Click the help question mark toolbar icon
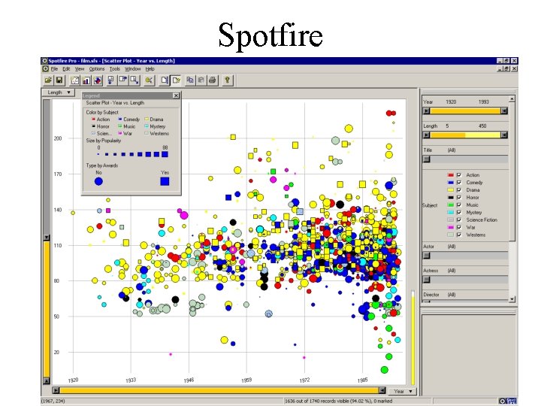Image resolution: width=541 pixels, height=406 pixels. click(227, 80)
